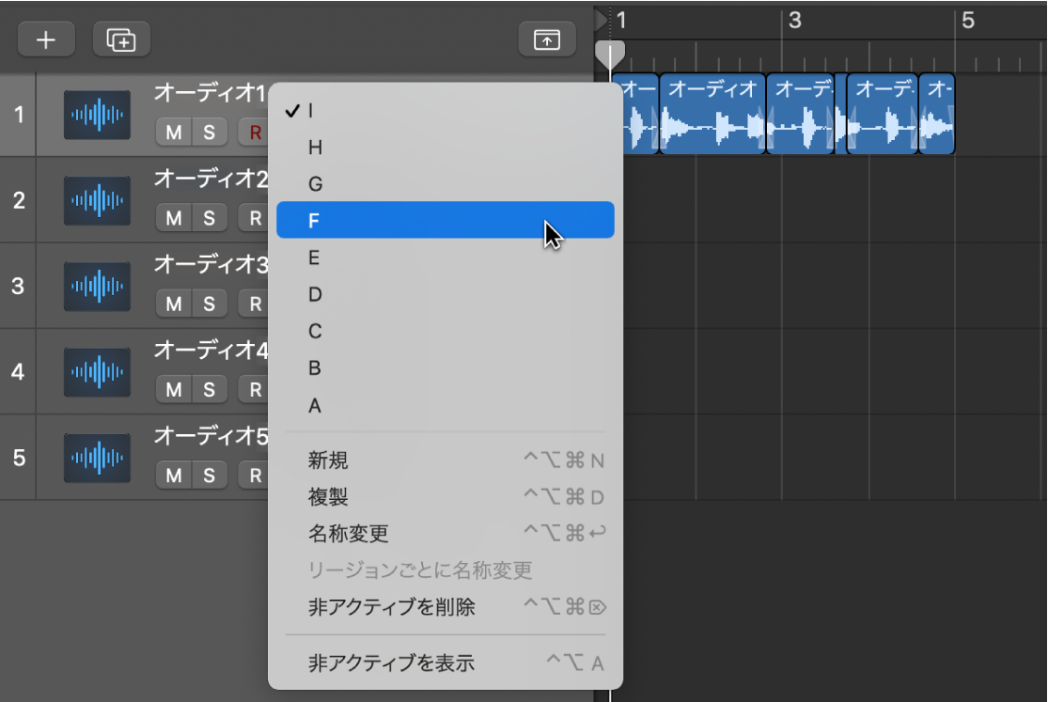The image size is (1048, 702).
Task: Record-enable the オーディオ4 track
Action: pyautogui.click(x=254, y=389)
